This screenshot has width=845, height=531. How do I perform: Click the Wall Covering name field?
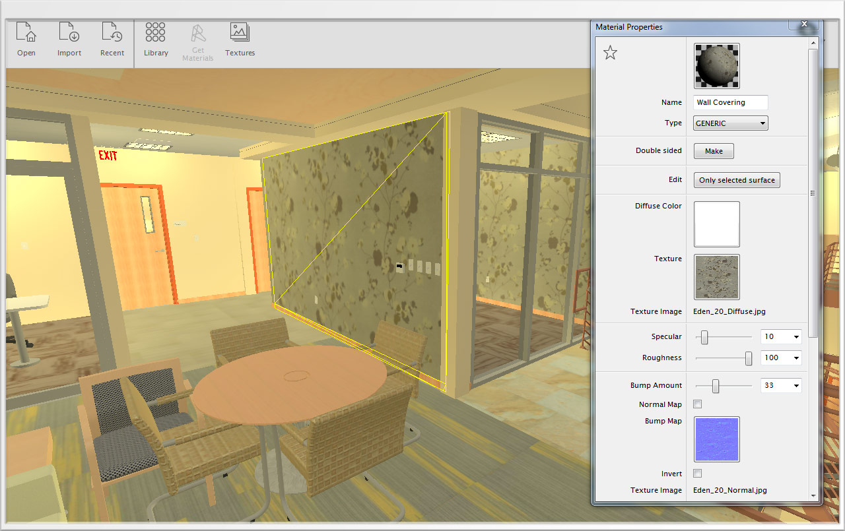729,102
